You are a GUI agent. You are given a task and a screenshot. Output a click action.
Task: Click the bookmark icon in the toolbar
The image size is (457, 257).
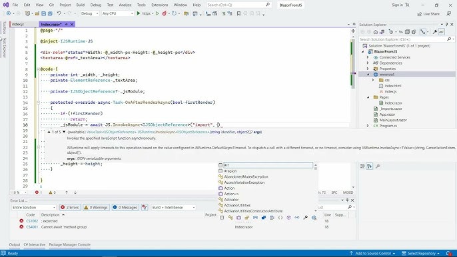[238, 13]
